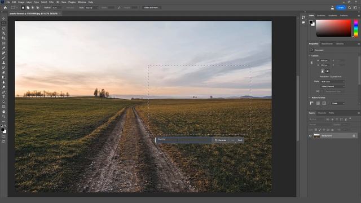Select the Path Selection tool

coord(3,101)
